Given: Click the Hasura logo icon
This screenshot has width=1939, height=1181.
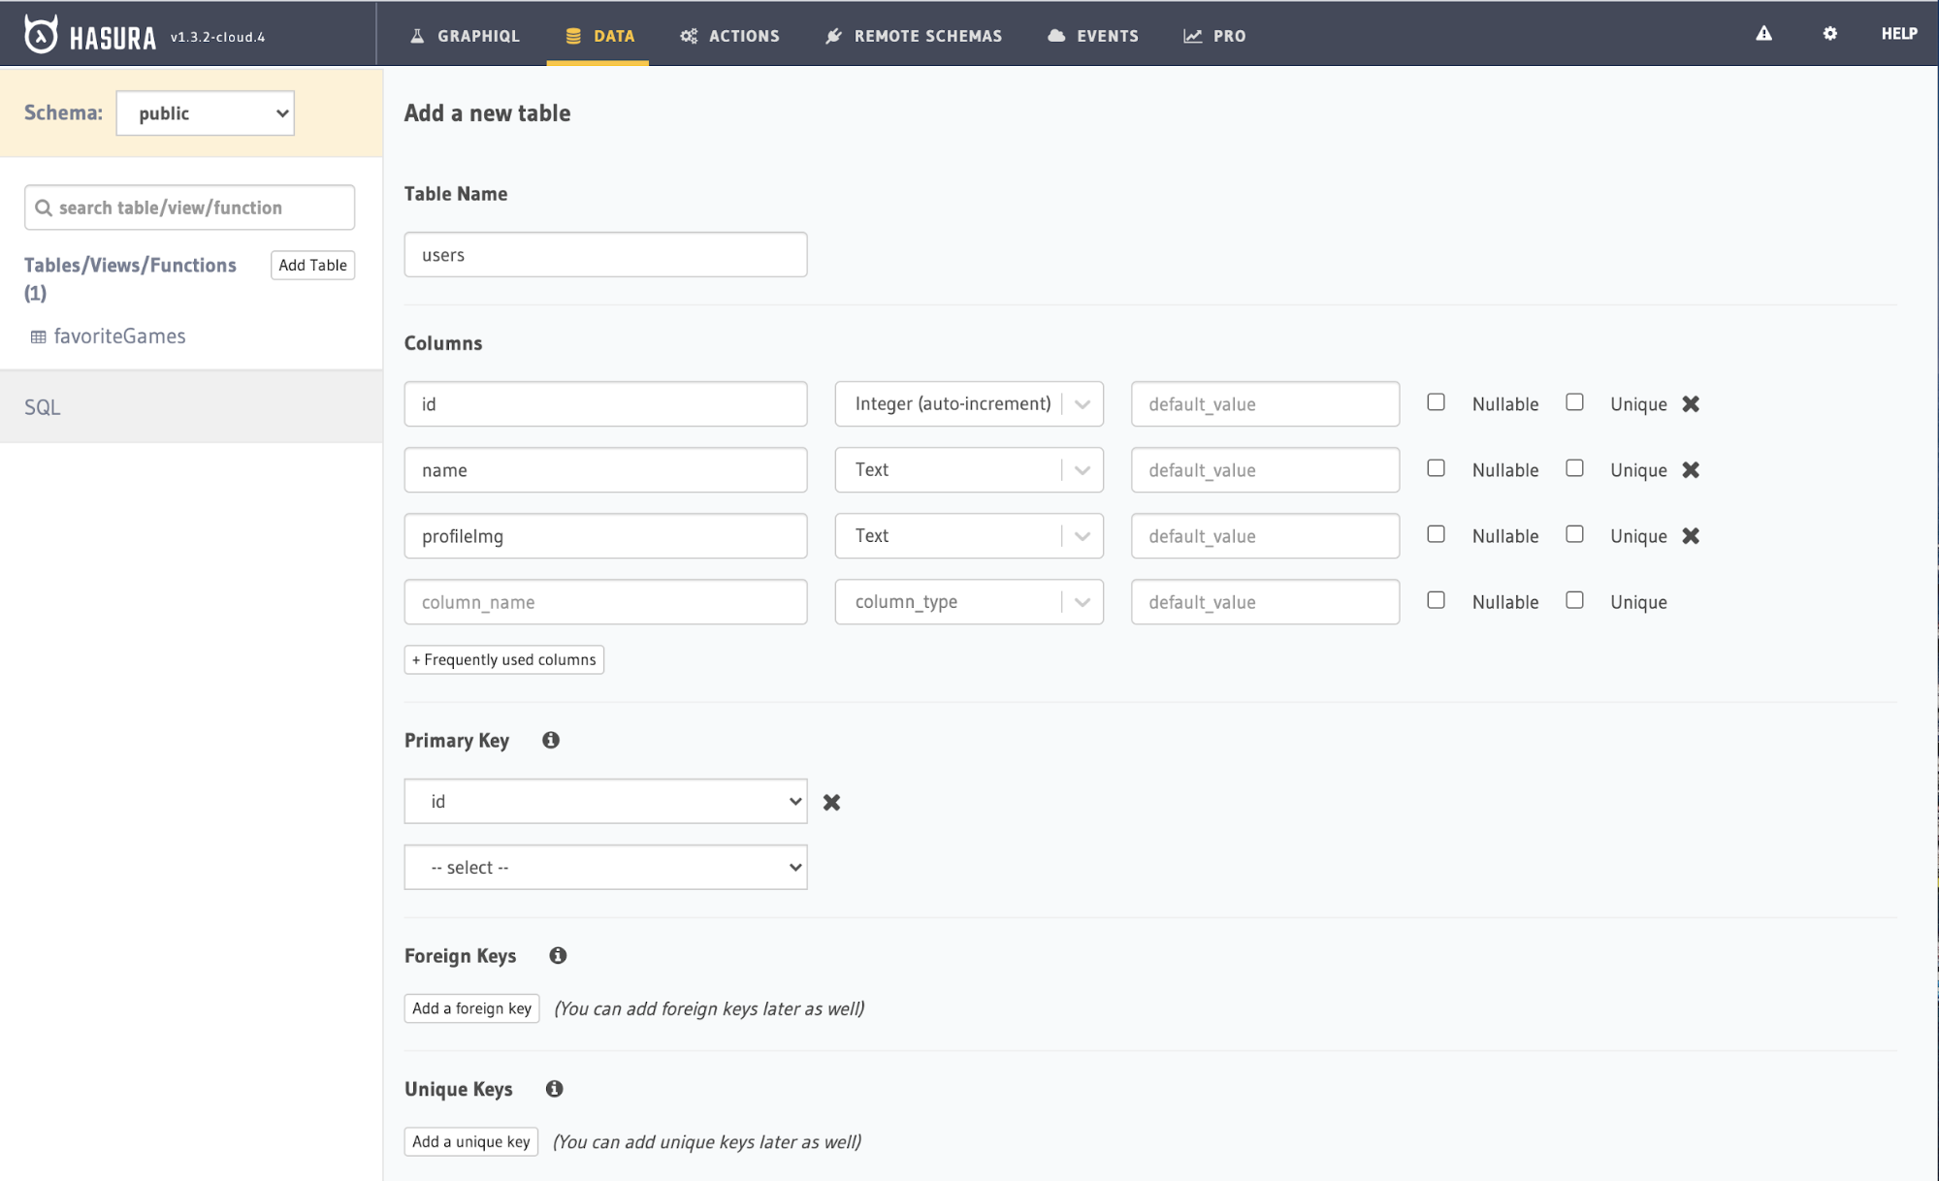Looking at the screenshot, I should pyautogui.click(x=39, y=33).
